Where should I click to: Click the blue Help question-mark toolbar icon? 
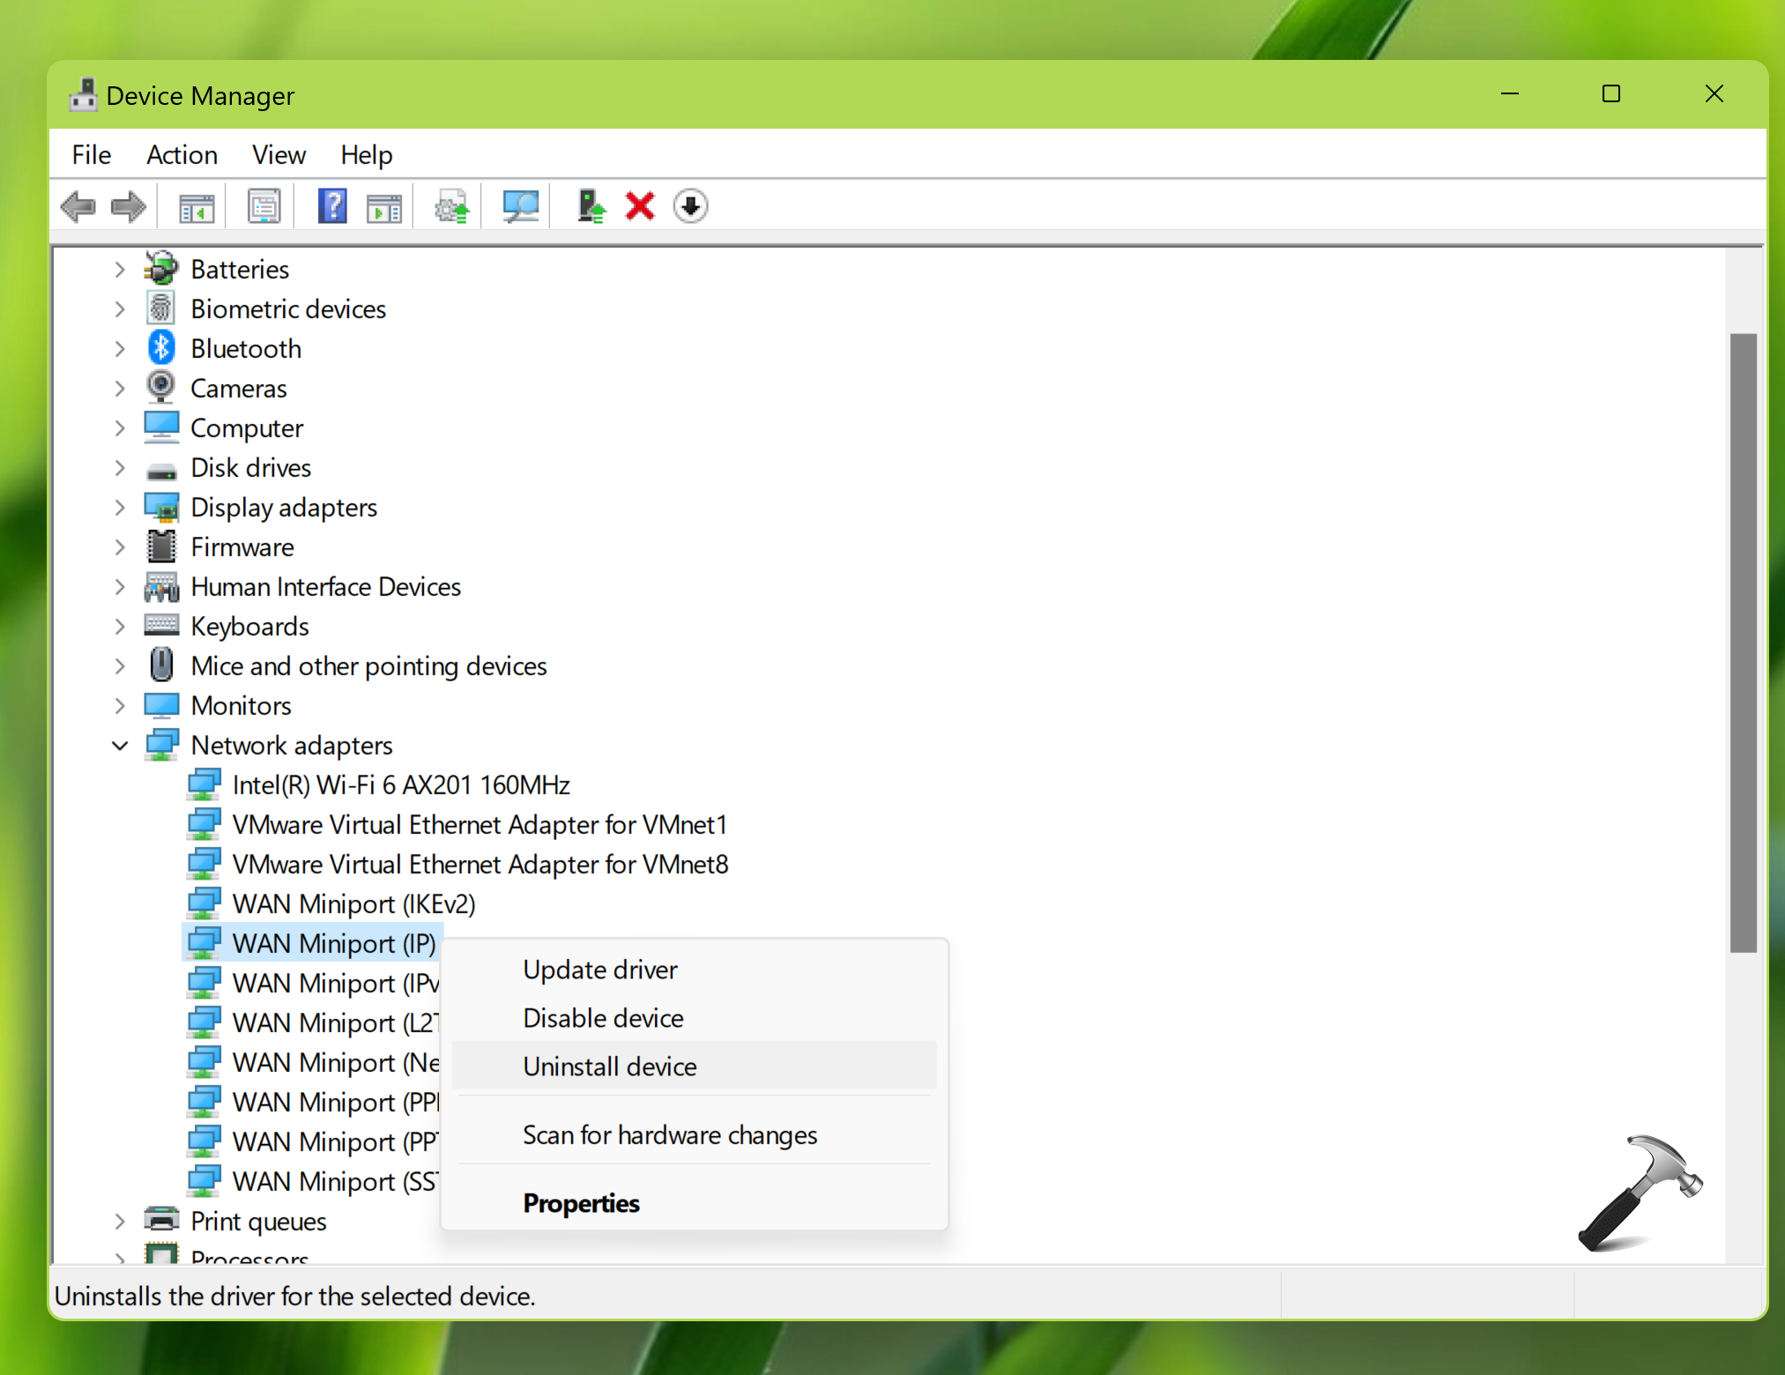(331, 207)
